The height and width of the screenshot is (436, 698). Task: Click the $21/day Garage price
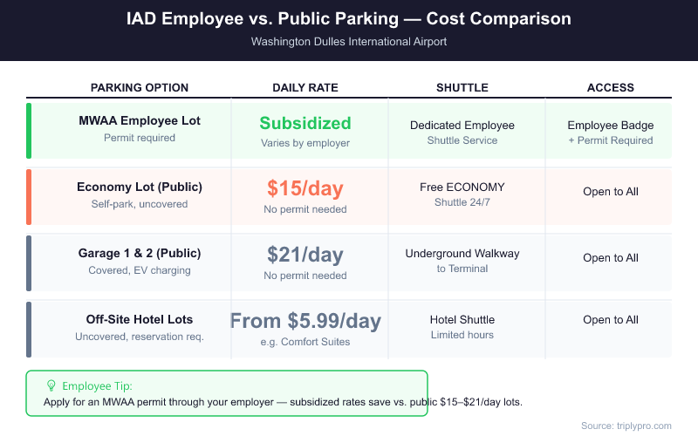(305, 255)
